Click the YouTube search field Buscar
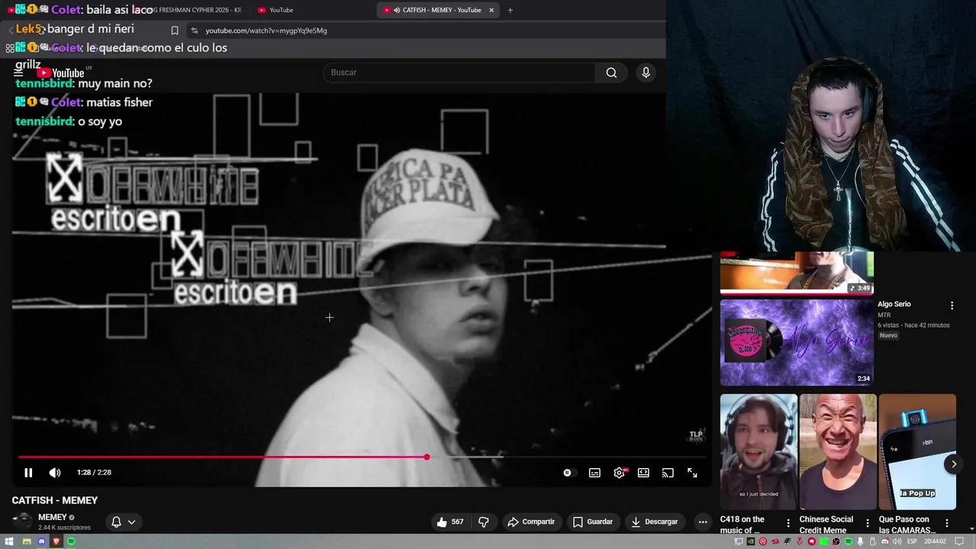The width and height of the screenshot is (976, 549). pyautogui.click(x=460, y=72)
